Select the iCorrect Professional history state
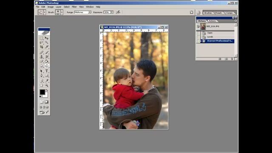 (218, 41)
